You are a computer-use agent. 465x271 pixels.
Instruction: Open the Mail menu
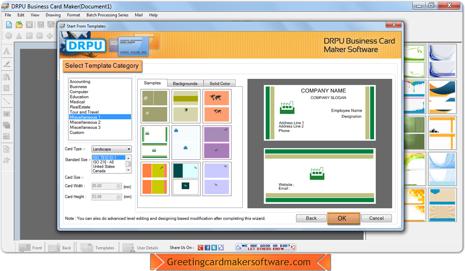point(139,15)
